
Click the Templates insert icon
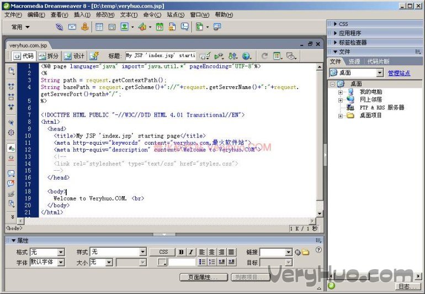(x=199, y=27)
